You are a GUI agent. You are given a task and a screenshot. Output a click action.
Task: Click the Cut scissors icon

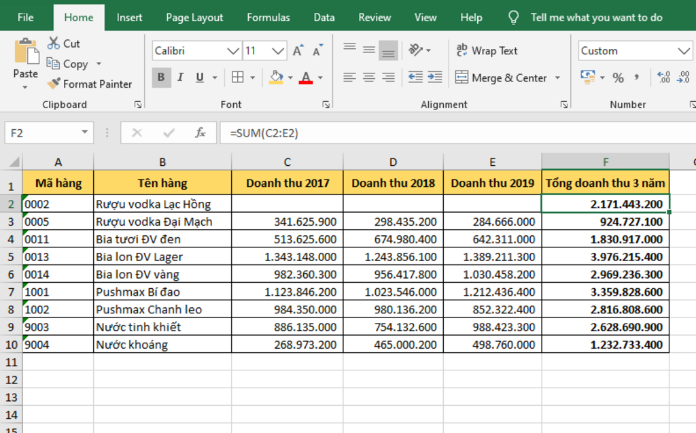(x=54, y=44)
